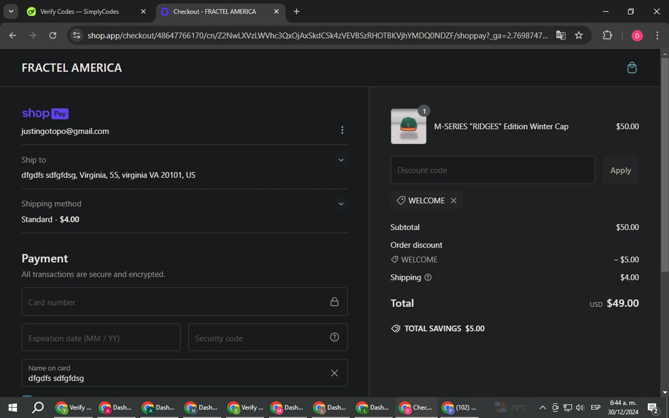Expand the Ship to section
669x418 pixels.
(341, 160)
